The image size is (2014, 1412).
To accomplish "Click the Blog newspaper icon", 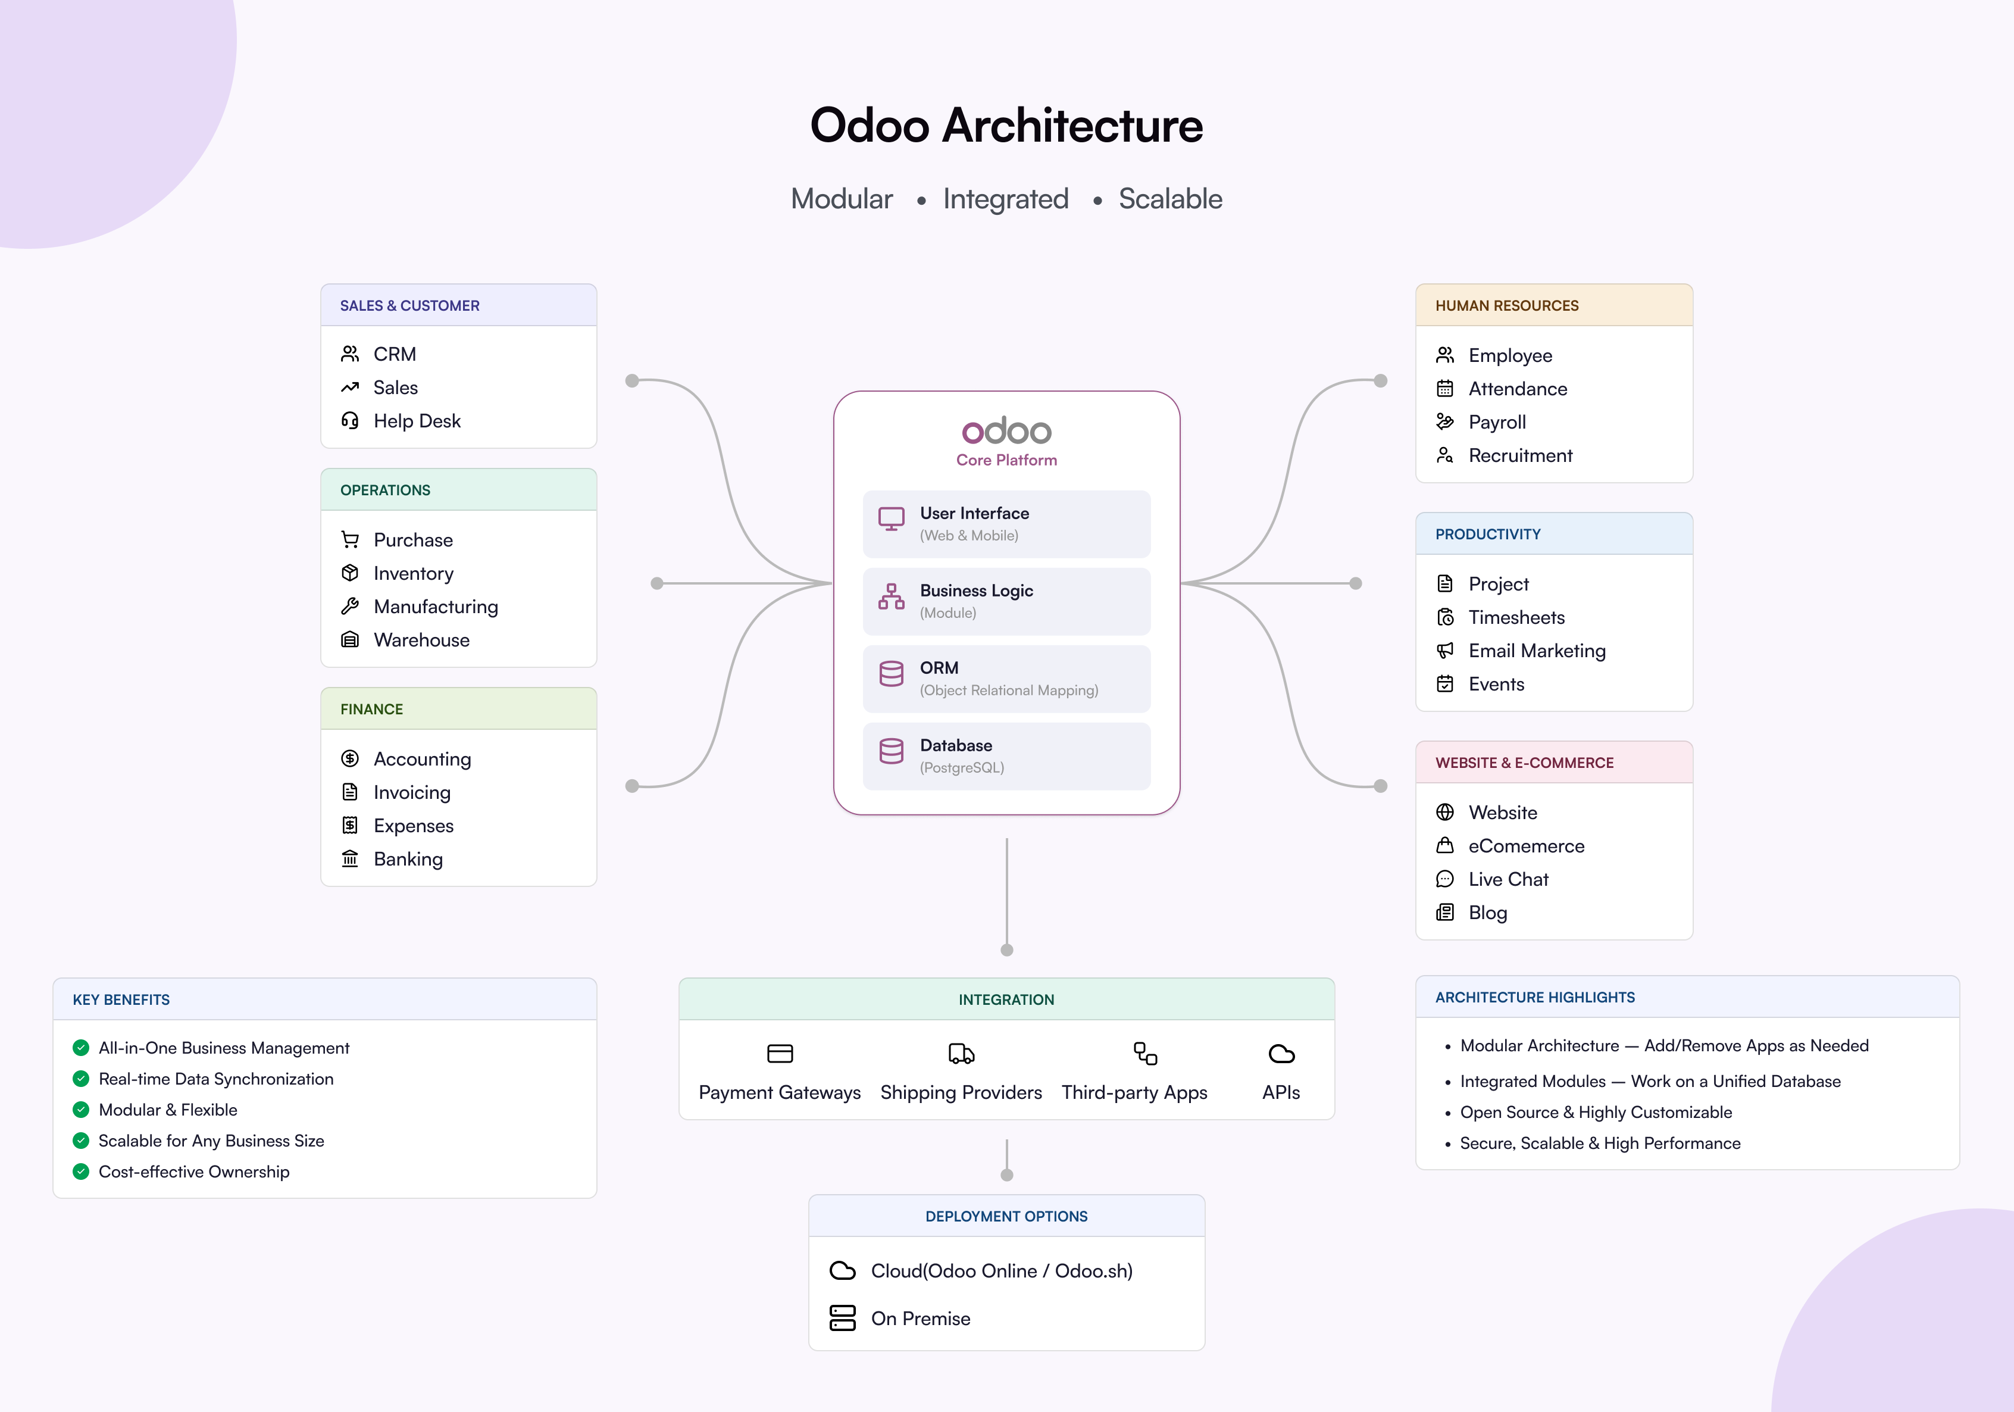I will tap(1444, 913).
